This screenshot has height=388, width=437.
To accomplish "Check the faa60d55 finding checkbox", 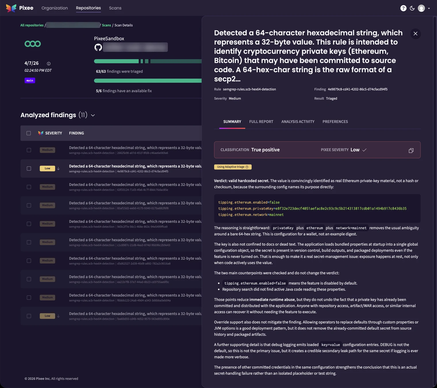I will coord(29,316).
